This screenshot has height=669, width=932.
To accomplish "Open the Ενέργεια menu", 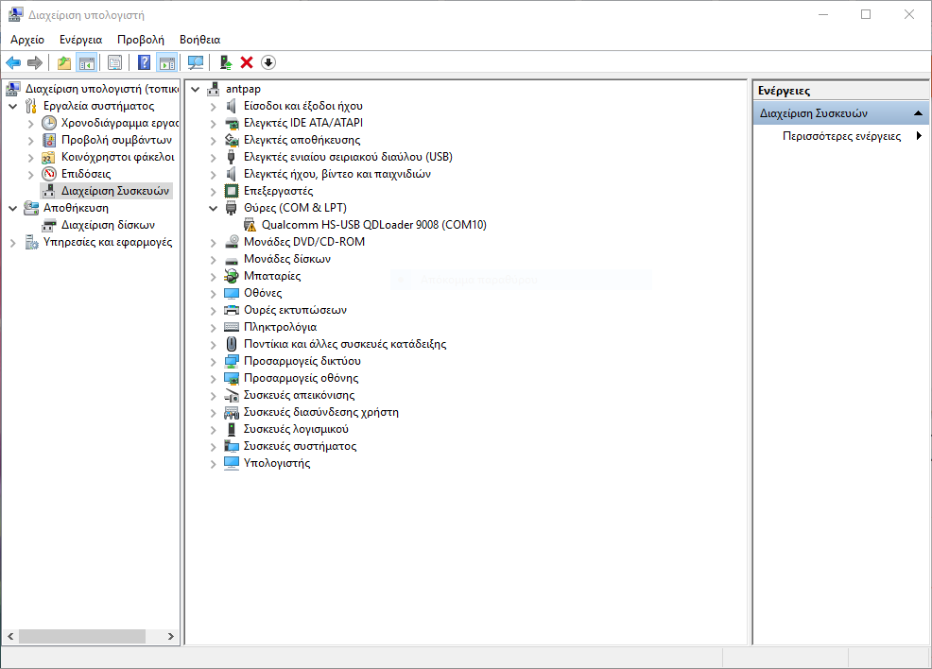I will click(80, 40).
